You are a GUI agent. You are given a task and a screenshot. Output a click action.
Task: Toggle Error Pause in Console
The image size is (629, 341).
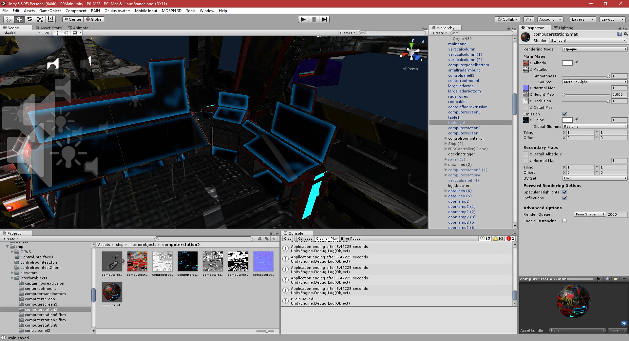click(x=351, y=239)
